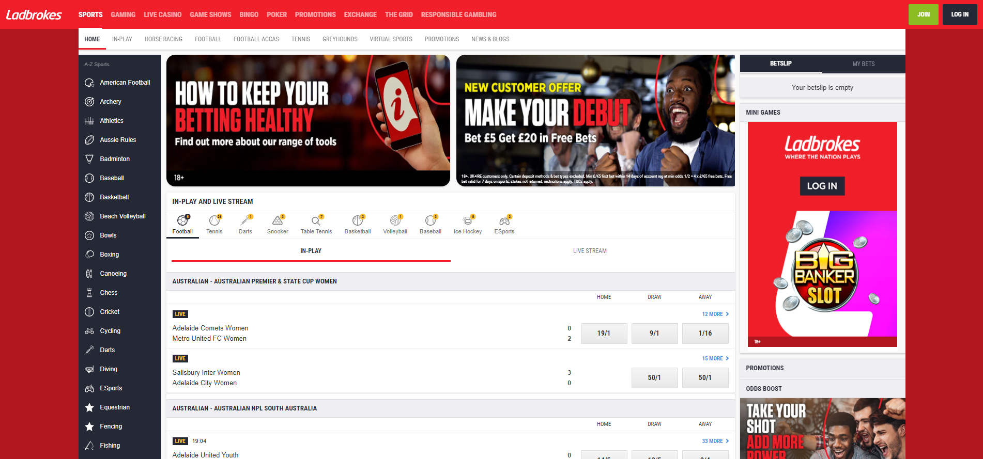Show in-play Table Tennis events
This screenshot has width=983, height=459.
coord(316,225)
